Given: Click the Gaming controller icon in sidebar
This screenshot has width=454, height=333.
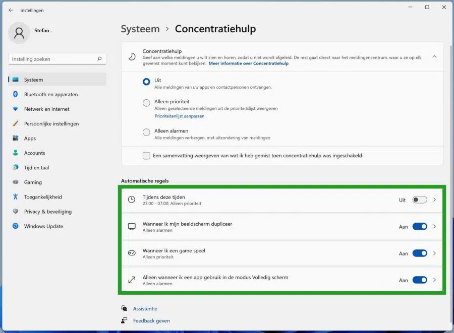Looking at the screenshot, I should point(15,182).
